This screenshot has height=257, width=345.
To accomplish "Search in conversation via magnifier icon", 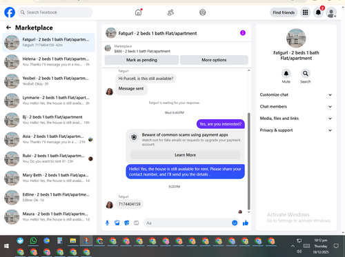I will tap(306, 74).
